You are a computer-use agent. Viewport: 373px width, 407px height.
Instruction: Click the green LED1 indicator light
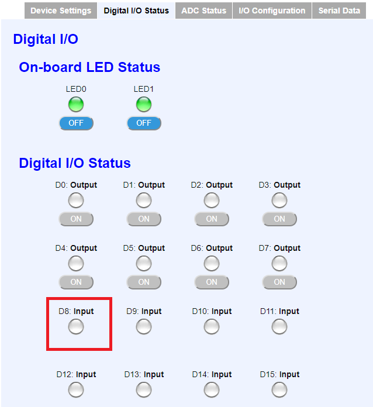(x=144, y=104)
